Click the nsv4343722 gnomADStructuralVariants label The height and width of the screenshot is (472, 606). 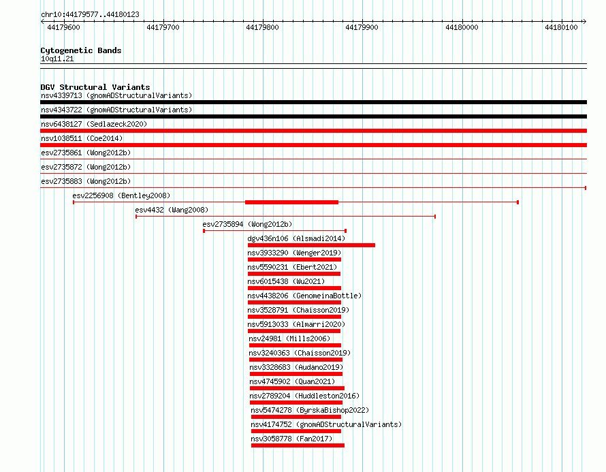pos(116,110)
